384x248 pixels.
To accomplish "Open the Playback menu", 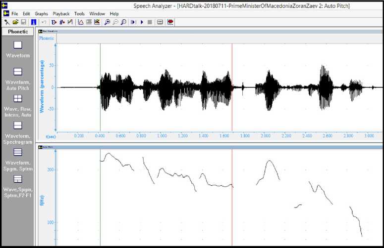I will click(61, 14).
